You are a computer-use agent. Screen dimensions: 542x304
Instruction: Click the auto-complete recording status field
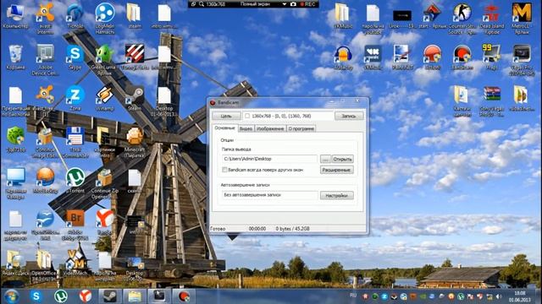pyautogui.click(x=269, y=195)
